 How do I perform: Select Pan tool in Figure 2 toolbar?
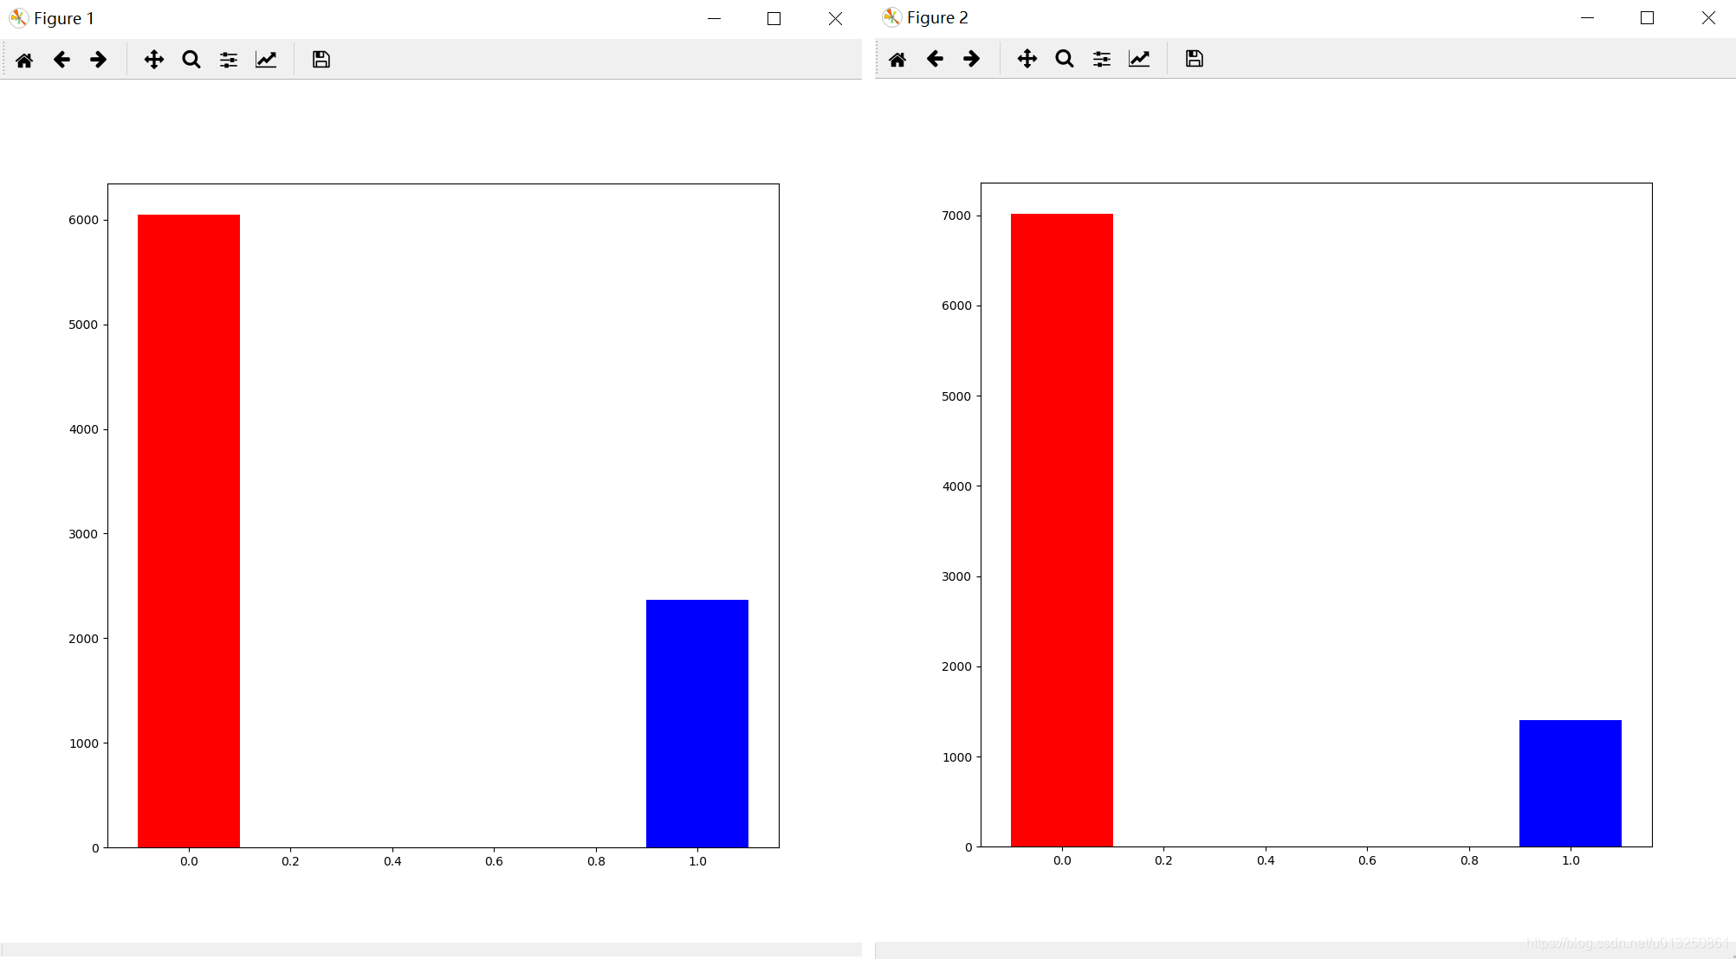[1027, 59]
